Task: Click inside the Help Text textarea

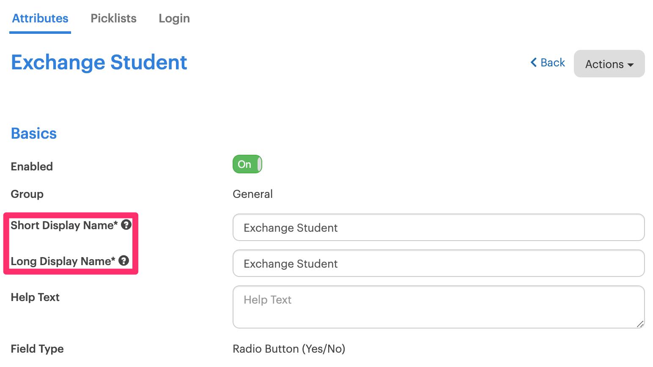Action: point(438,307)
